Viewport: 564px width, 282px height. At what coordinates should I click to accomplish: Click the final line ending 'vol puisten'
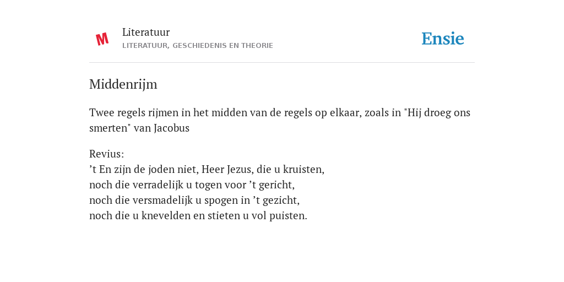pyautogui.click(x=198, y=216)
